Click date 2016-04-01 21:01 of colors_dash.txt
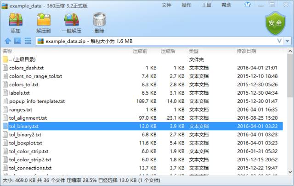Image resolution: width=294 pixels, height=186 pixels. [257, 68]
